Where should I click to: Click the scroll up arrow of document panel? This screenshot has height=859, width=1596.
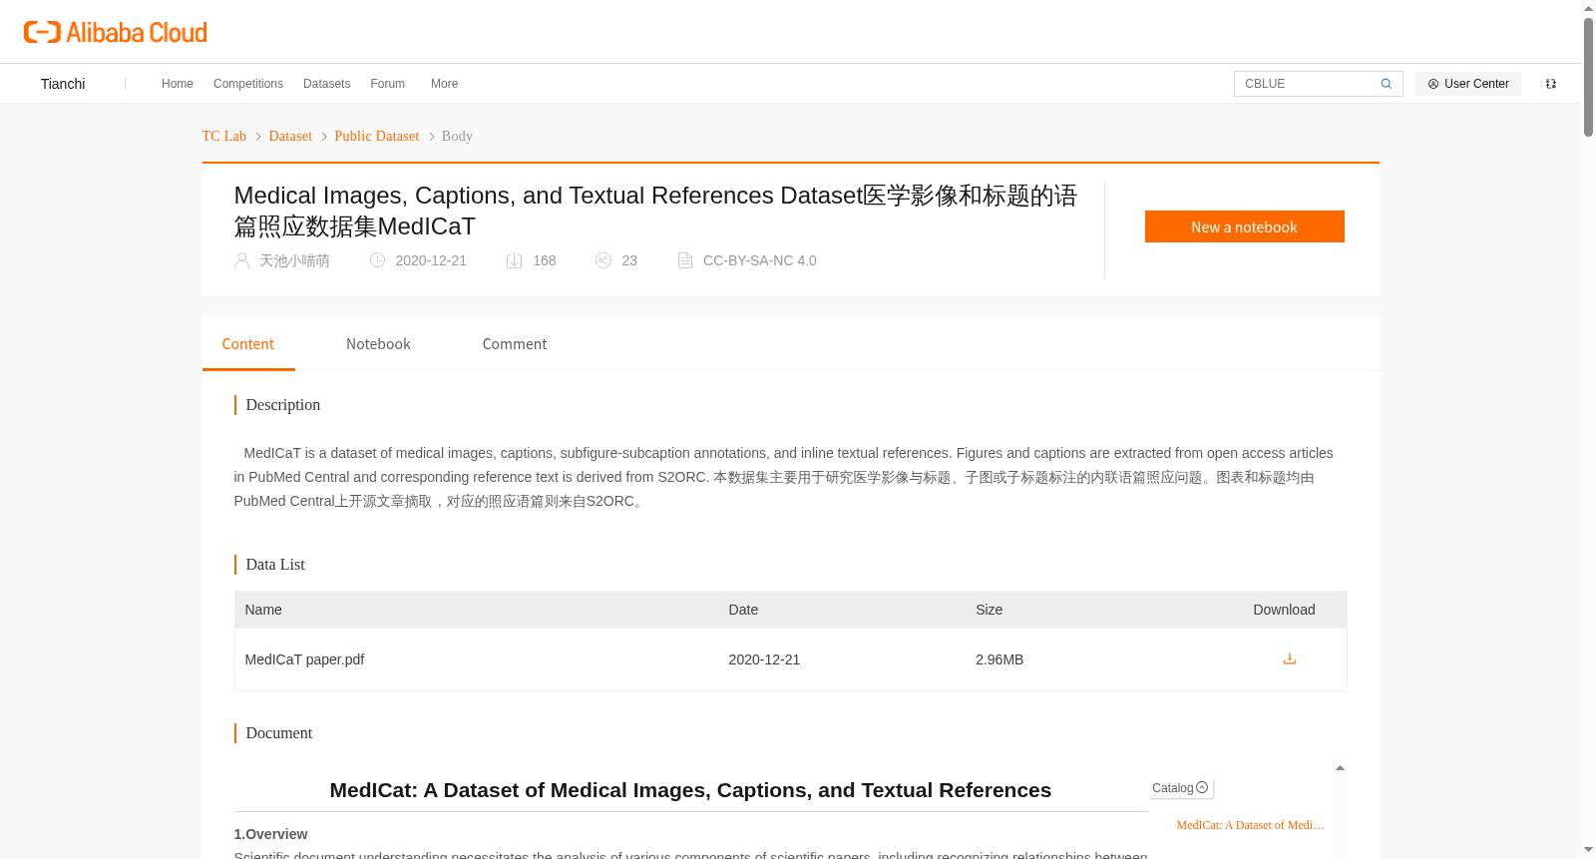(1340, 768)
